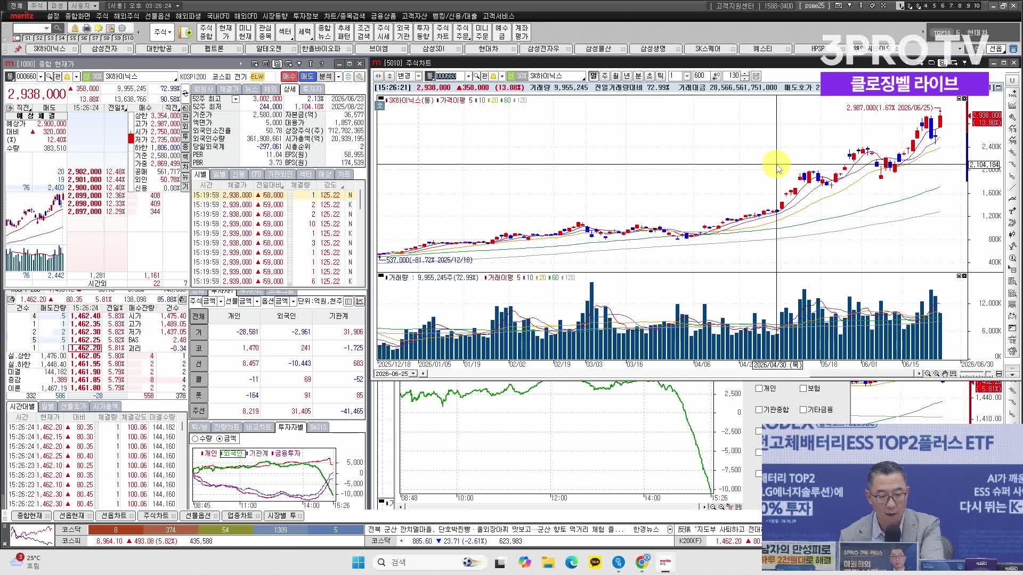Screen dimensions: 1023x575
Task: Select the 금액 radio button
Action: (220, 439)
